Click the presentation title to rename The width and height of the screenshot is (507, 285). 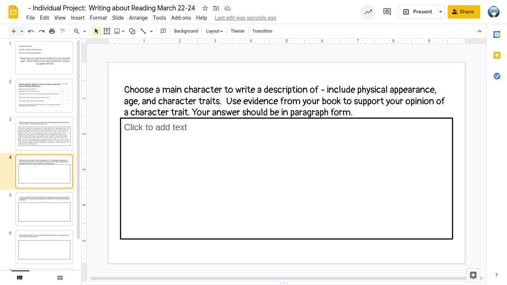click(112, 8)
